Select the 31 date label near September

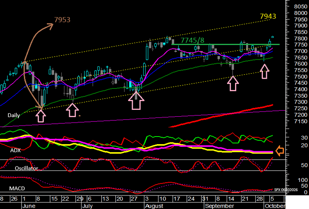pos(205,199)
